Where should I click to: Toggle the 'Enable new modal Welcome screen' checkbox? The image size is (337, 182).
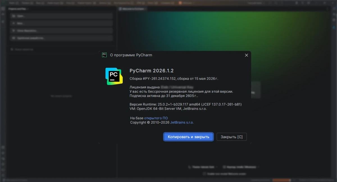pyautogui.click(x=204, y=174)
